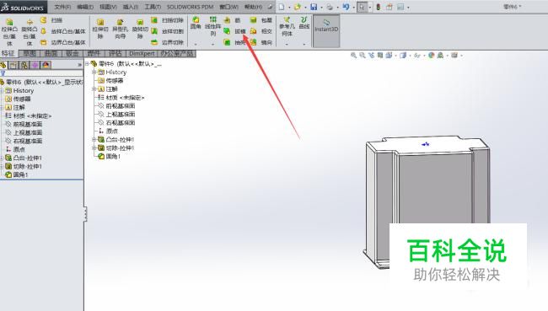Click the 相交 intersect tool
548x311 pixels.
point(261,31)
